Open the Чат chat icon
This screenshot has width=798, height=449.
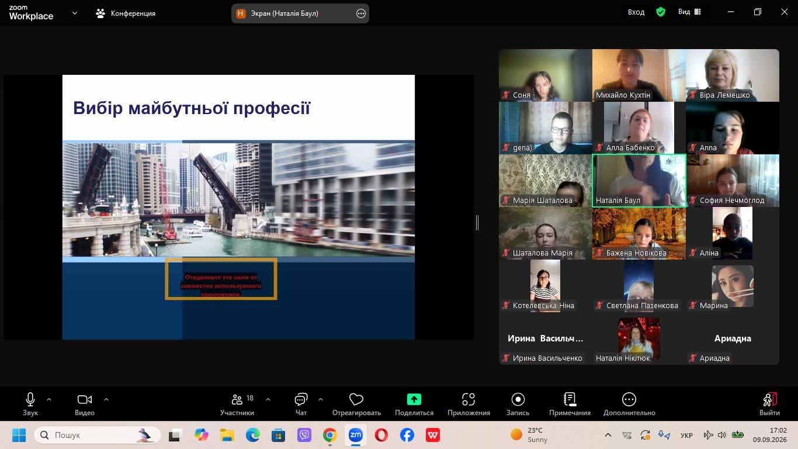tap(301, 399)
